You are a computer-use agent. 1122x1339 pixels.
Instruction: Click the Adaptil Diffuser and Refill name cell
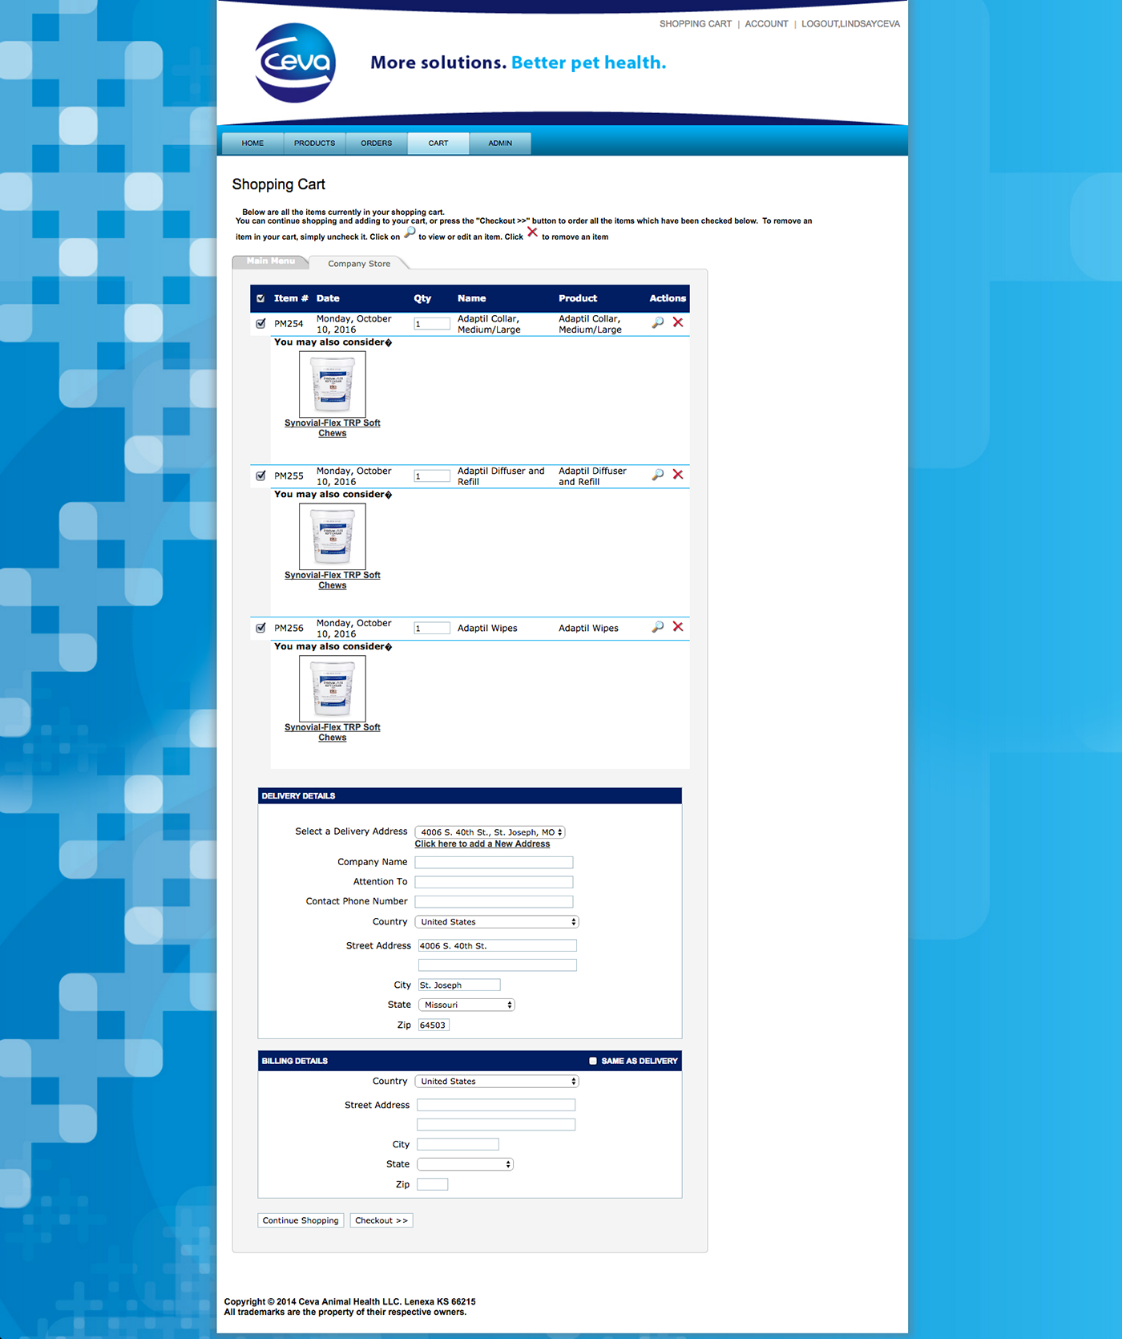click(x=501, y=476)
